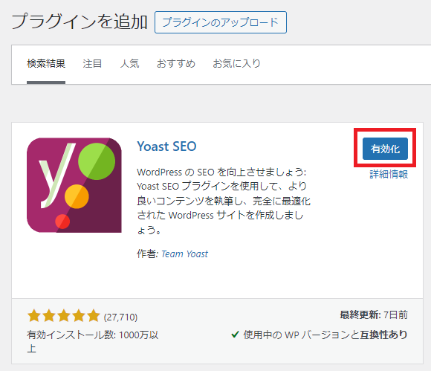Click the fifth gold rating star
This screenshot has width=431, height=371.
94,316
